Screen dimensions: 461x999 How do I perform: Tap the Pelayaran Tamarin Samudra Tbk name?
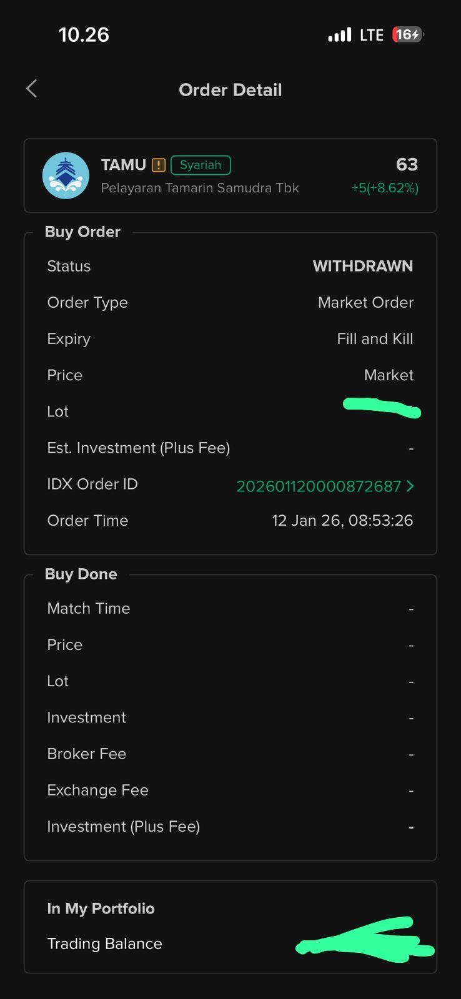(200, 188)
